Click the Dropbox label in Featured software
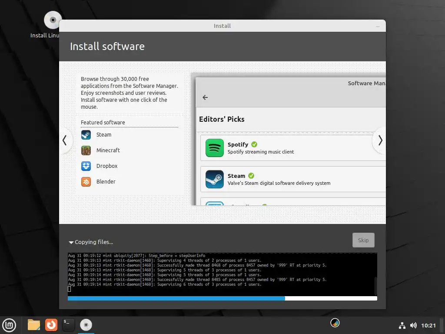Image resolution: width=445 pixels, height=334 pixels. 107,166
